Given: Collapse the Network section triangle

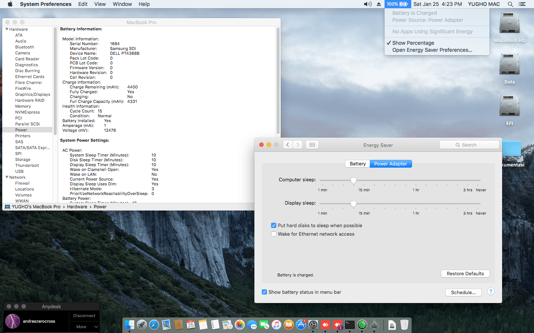Looking at the screenshot, I should pos(7,177).
